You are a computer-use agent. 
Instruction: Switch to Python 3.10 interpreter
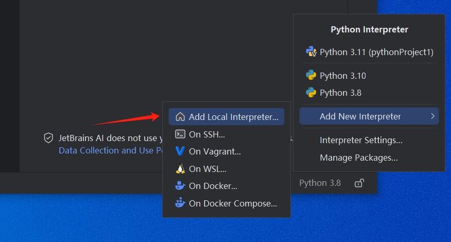click(x=369, y=76)
